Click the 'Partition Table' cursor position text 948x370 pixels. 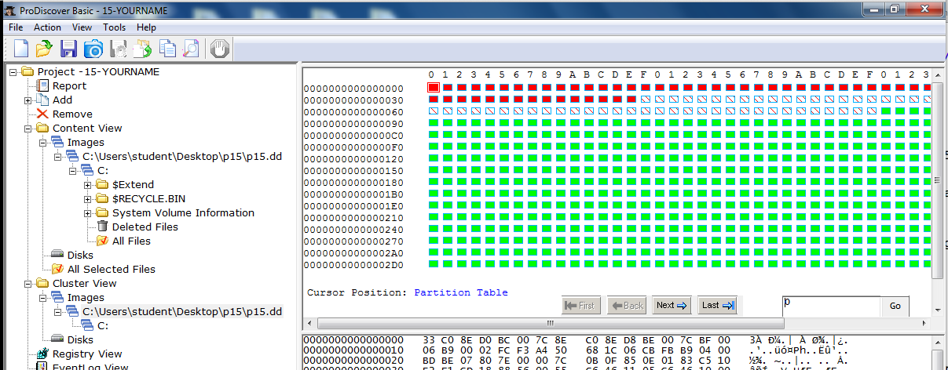(x=461, y=292)
